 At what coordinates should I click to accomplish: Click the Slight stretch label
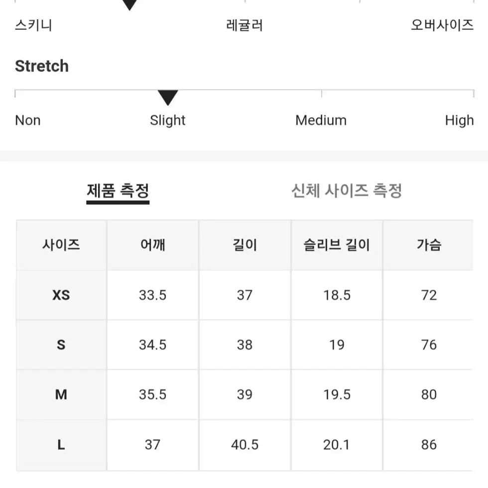coord(168,121)
